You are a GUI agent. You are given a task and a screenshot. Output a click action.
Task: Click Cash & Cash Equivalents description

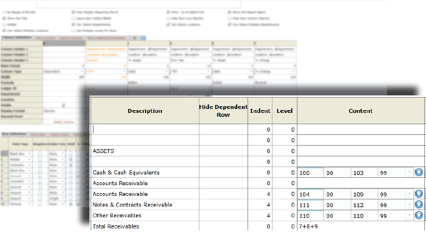tap(126, 172)
